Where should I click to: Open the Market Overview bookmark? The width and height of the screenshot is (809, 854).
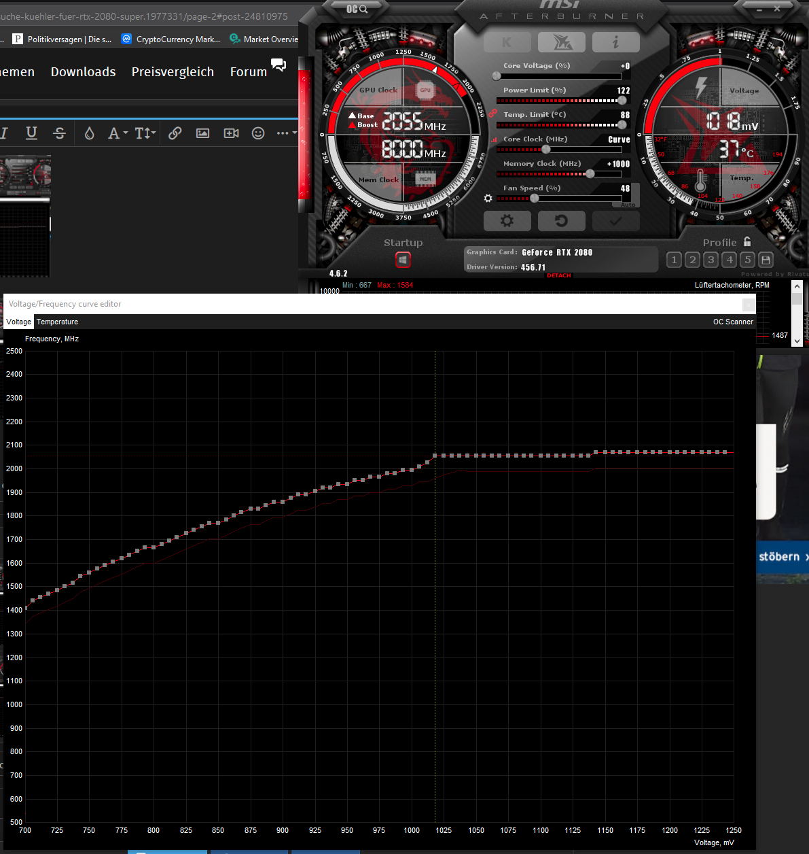(x=264, y=39)
